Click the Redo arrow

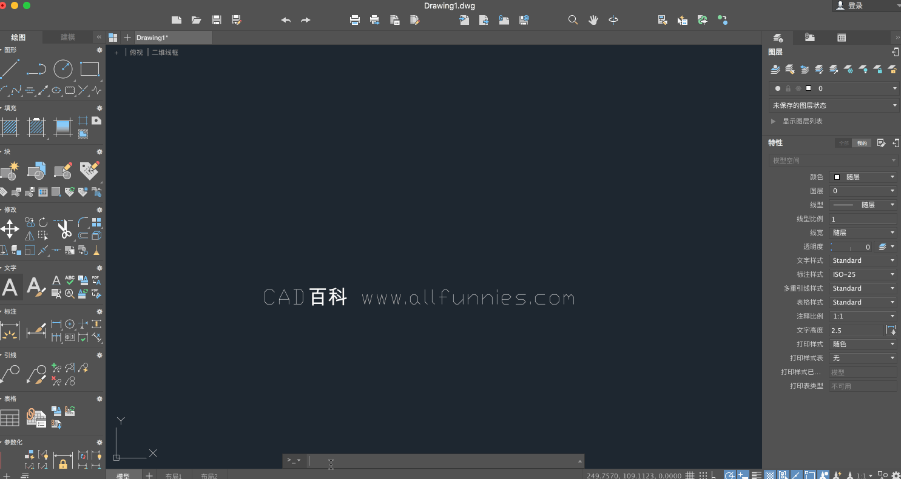click(x=306, y=20)
